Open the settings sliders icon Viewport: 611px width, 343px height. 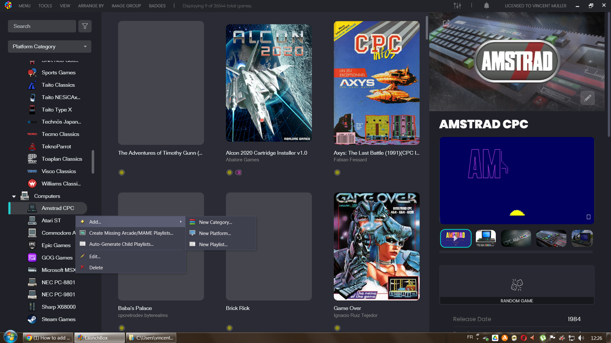(x=457, y=6)
